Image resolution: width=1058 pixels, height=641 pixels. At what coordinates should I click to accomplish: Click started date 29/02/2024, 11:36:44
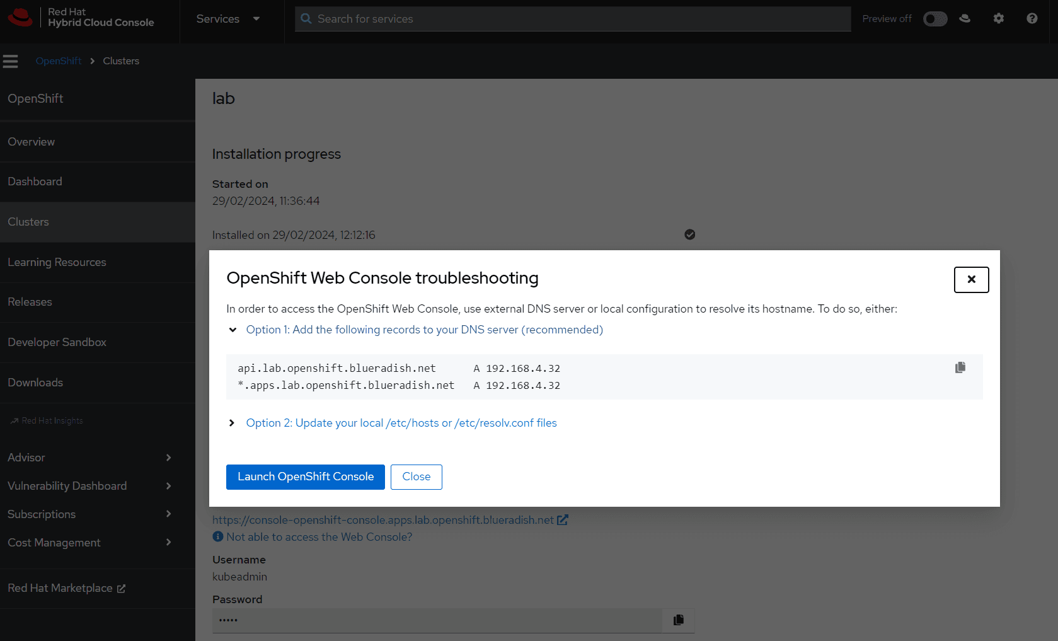point(266,201)
